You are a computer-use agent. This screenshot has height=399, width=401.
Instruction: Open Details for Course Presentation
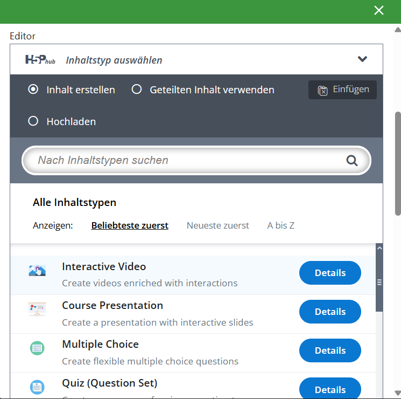click(330, 312)
